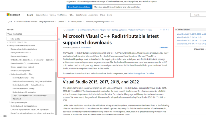Image resolution: width=206 pixels, height=117 pixels.
Task: Click the anchor link icon above Visual Studio 2015 heading
Action: pyautogui.click(x=64, y=79)
